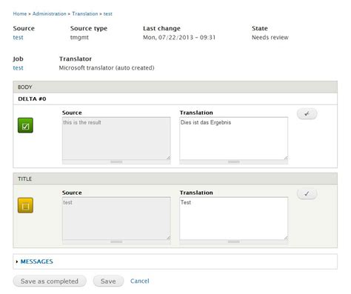Click the test breadcrumb link
Image resolution: width=351 pixels, height=294 pixels.
pos(108,14)
